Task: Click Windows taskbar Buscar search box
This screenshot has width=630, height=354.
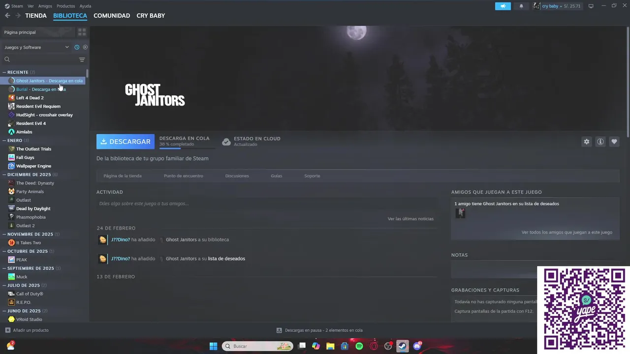Action: coord(257,346)
